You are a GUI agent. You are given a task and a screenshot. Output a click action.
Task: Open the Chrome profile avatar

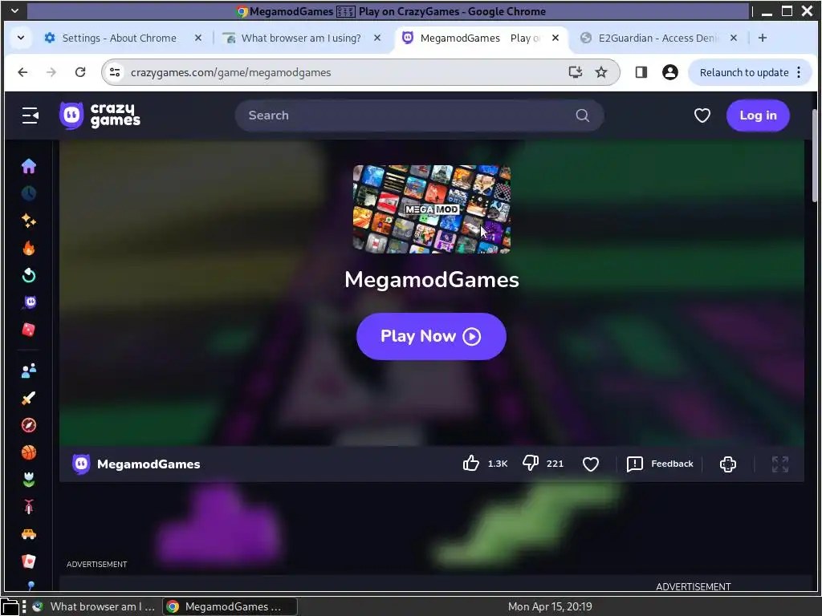pyautogui.click(x=670, y=72)
